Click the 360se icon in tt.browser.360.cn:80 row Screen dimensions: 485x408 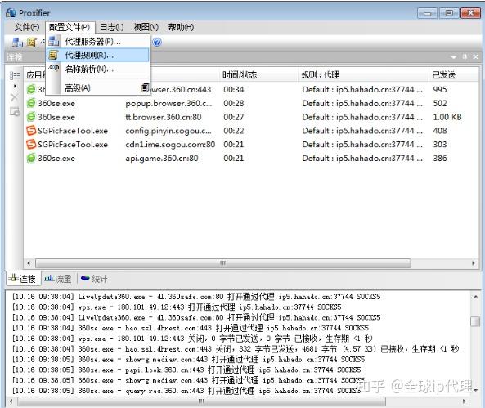coord(31,117)
